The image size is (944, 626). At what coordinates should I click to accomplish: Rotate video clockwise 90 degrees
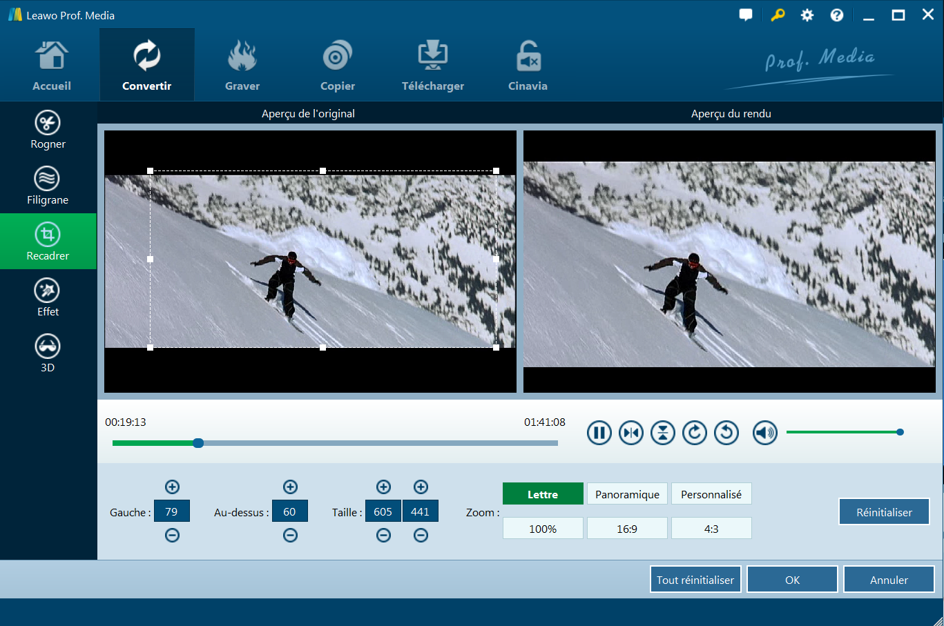pos(694,433)
